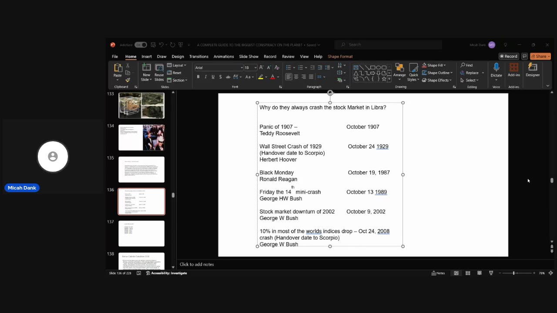Expand the Select dropdown in Editing
Image resolution: width=557 pixels, height=313 pixels.
pyautogui.click(x=470, y=80)
